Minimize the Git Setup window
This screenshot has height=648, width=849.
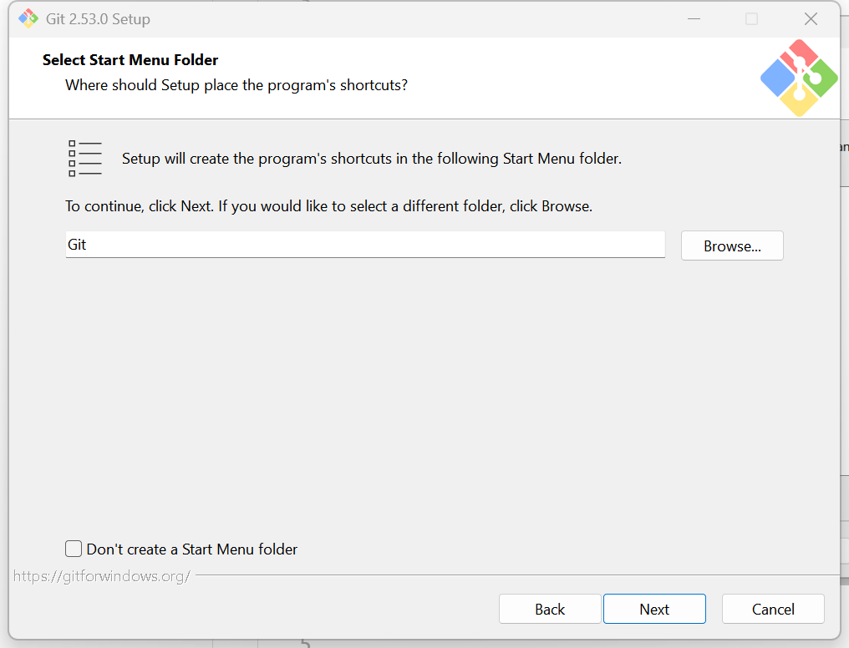coord(694,19)
